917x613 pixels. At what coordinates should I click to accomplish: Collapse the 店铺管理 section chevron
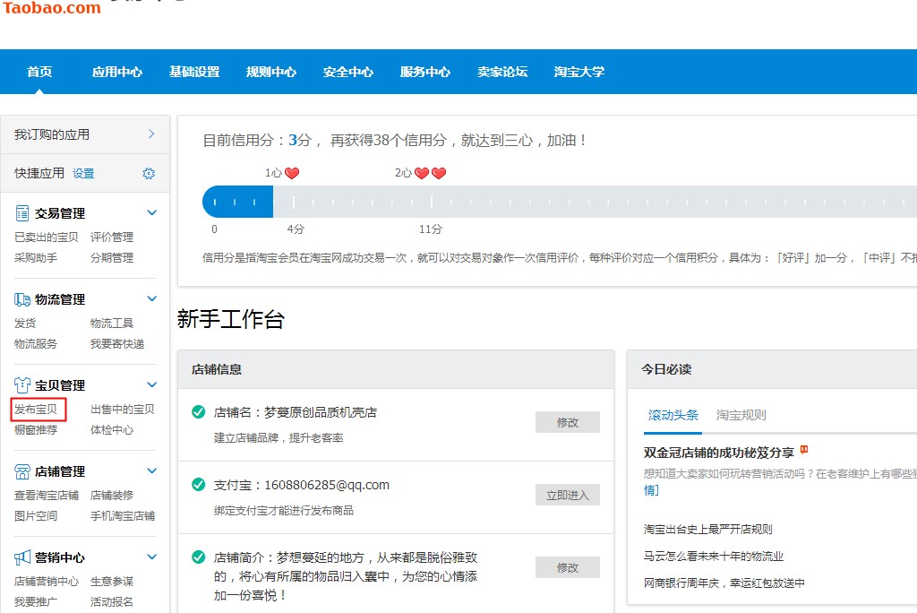152,471
